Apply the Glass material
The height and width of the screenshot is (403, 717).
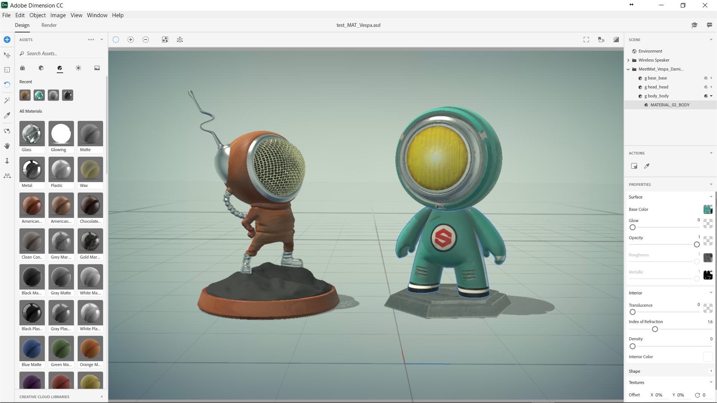(x=32, y=137)
